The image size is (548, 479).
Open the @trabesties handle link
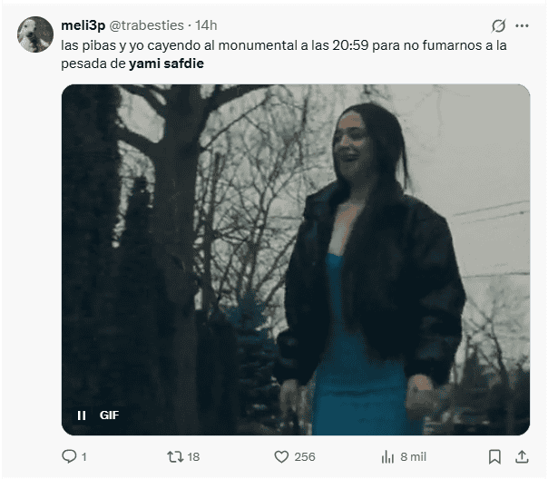(x=149, y=25)
